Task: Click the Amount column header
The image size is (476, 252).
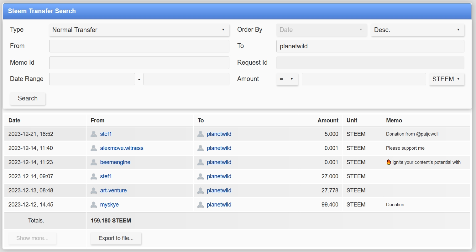Action: pyautogui.click(x=328, y=121)
